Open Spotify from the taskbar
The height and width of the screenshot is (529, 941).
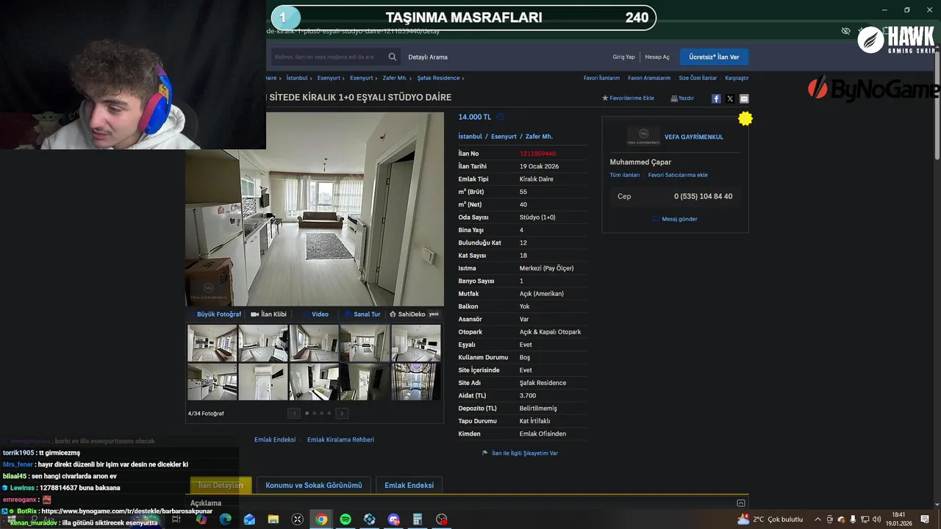point(346,519)
